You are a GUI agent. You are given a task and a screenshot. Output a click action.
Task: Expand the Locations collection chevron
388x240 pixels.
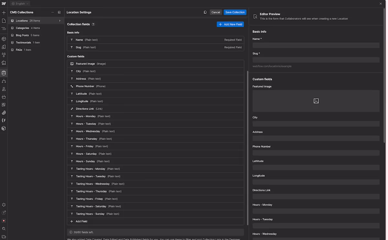[x=60, y=21]
